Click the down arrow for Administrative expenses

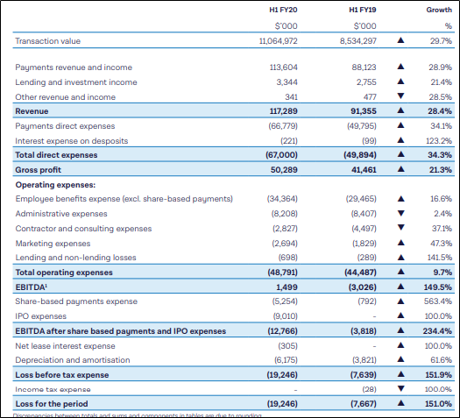[400, 213]
